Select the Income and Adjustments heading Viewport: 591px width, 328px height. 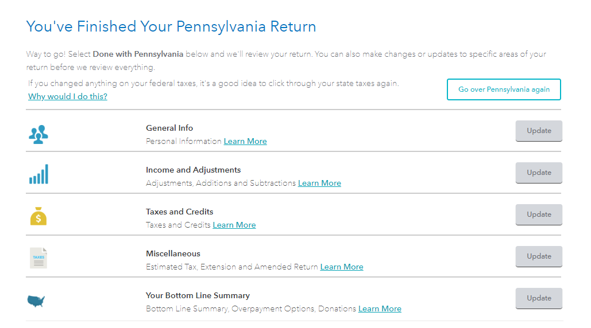[x=193, y=170]
